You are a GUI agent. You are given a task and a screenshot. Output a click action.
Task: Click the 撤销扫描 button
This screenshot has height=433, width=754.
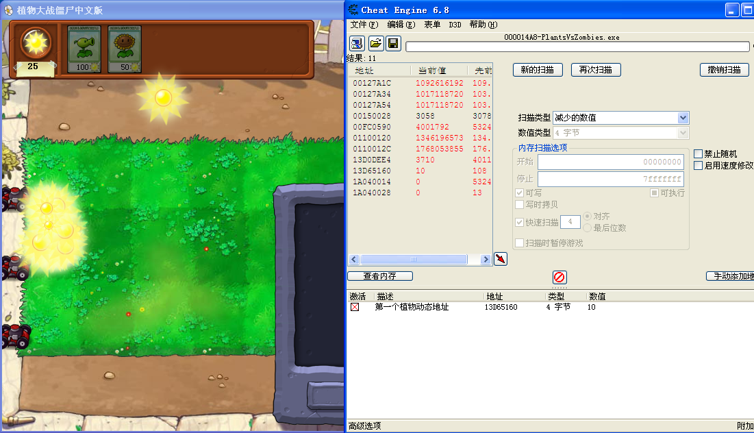coord(724,70)
